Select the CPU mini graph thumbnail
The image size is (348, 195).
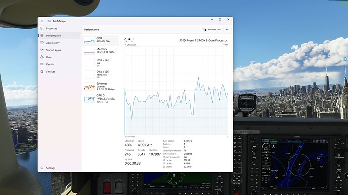[89, 41]
